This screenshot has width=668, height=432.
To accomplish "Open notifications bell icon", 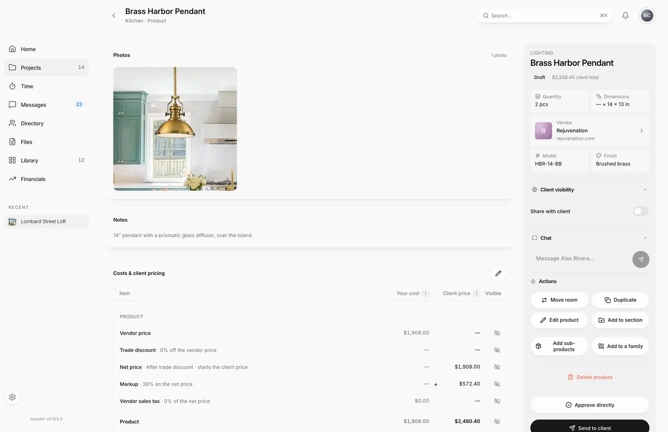I will point(625,16).
